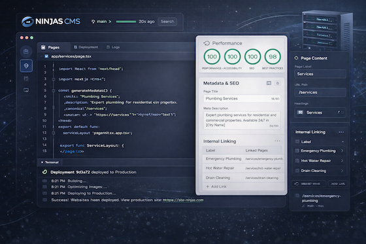Click the log icon beside Building...
Viewport: 366px width, 244px height.
(44, 181)
